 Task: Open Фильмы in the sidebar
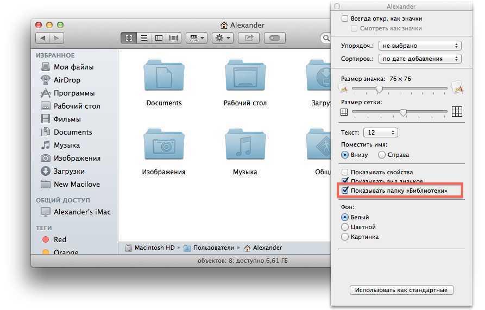[61, 119]
